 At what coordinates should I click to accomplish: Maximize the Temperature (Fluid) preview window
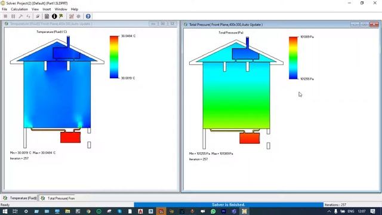click(x=163, y=24)
